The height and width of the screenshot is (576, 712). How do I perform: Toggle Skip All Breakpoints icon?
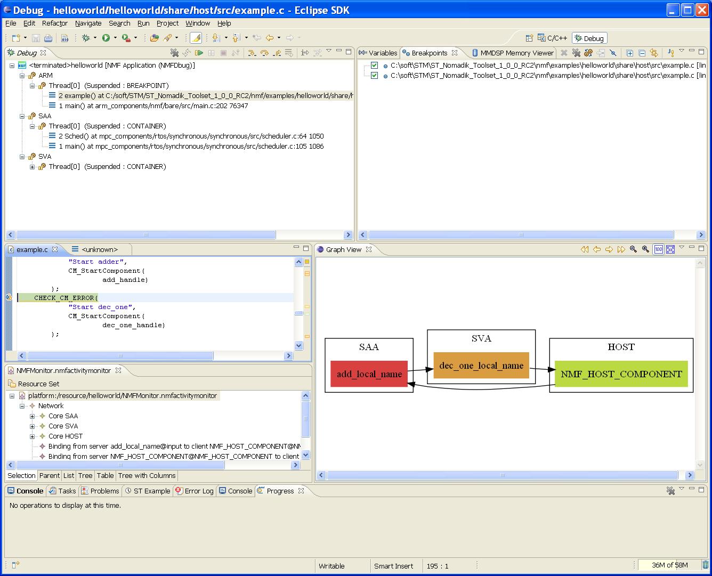[613, 53]
